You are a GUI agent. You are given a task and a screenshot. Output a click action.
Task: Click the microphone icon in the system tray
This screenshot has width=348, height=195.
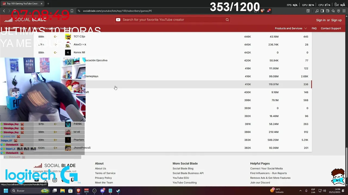coord(306,191)
